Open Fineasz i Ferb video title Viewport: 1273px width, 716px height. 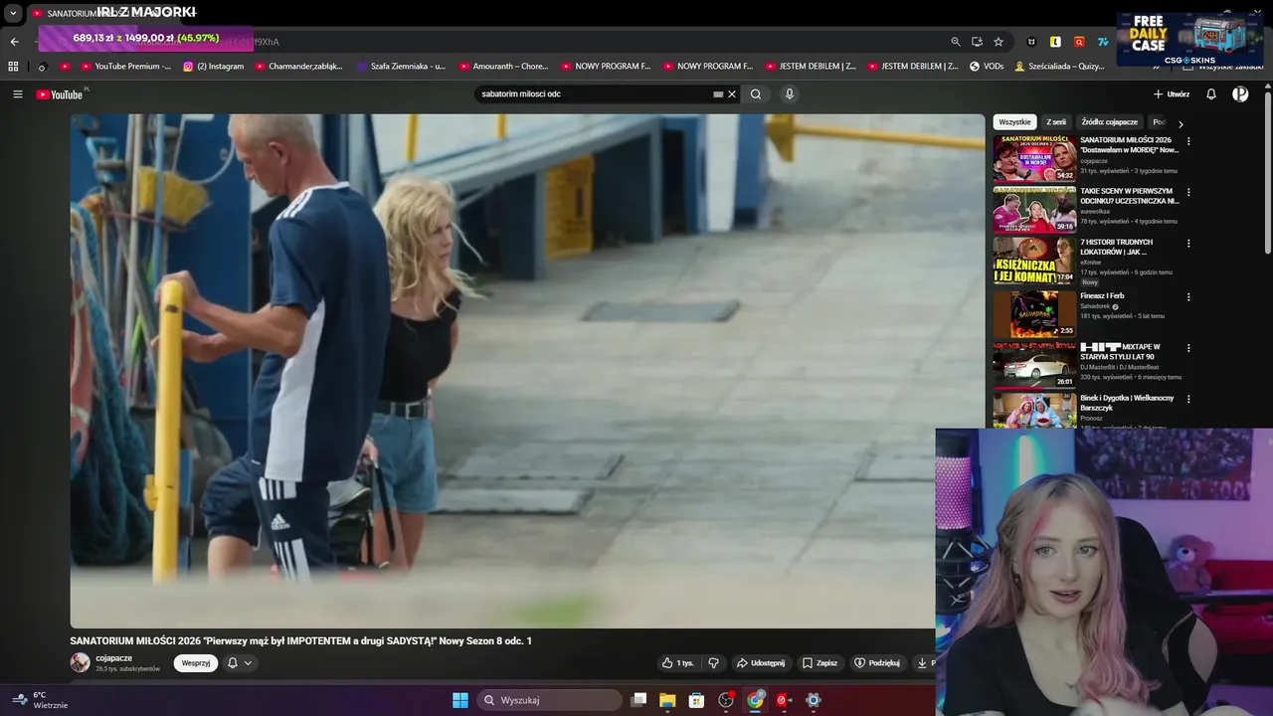click(x=1102, y=296)
